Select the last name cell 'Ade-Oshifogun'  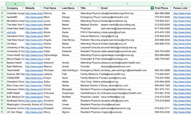tap(71, 70)
